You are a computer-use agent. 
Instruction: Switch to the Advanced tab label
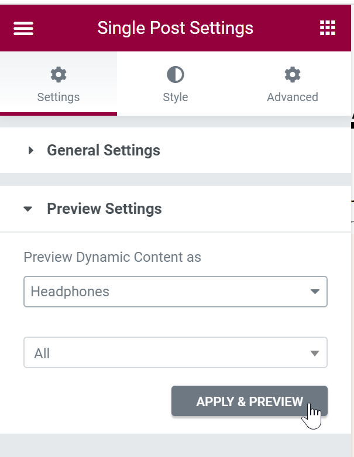[x=293, y=97]
